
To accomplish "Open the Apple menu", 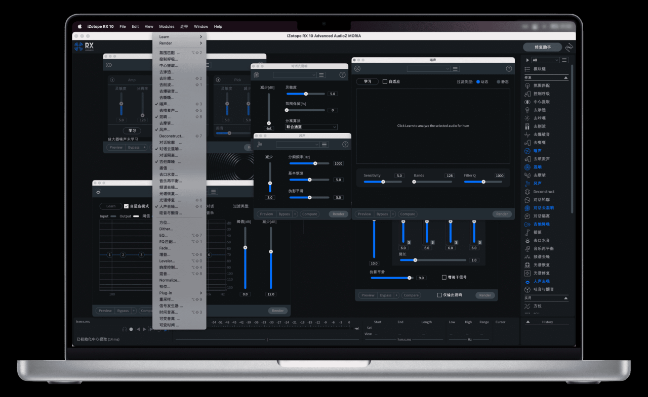I will pyautogui.click(x=80, y=26).
